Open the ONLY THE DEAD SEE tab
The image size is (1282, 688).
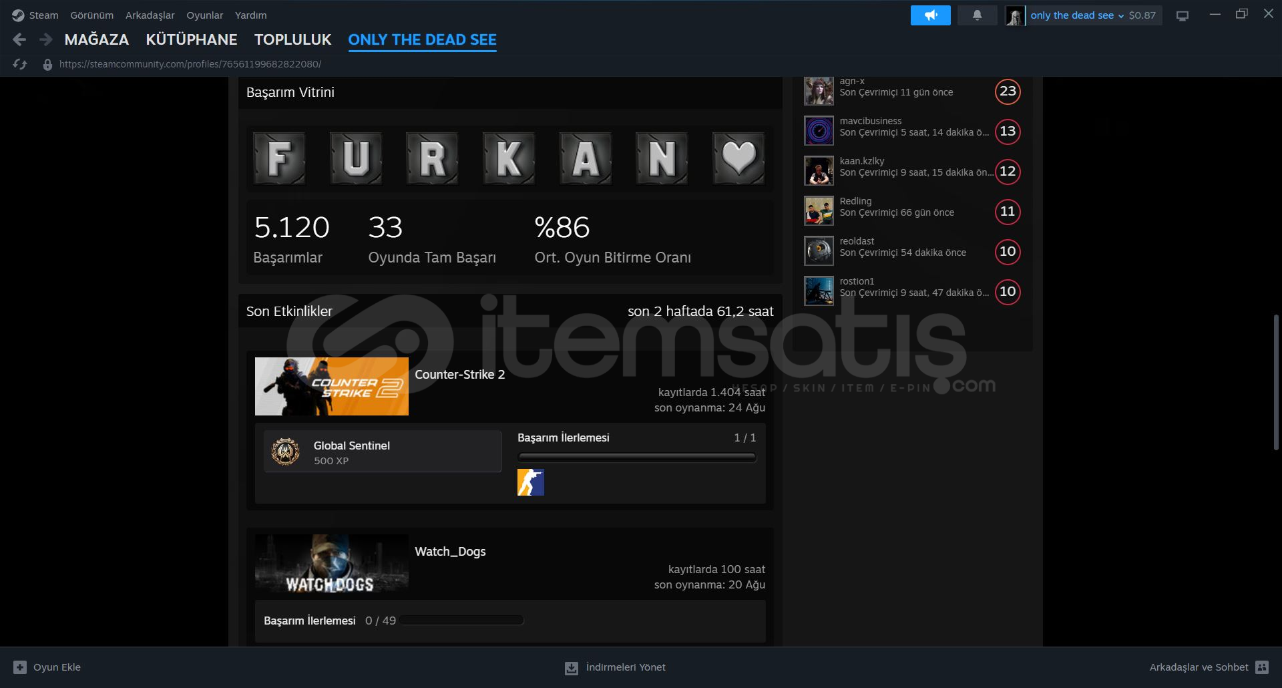coord(422,39)
